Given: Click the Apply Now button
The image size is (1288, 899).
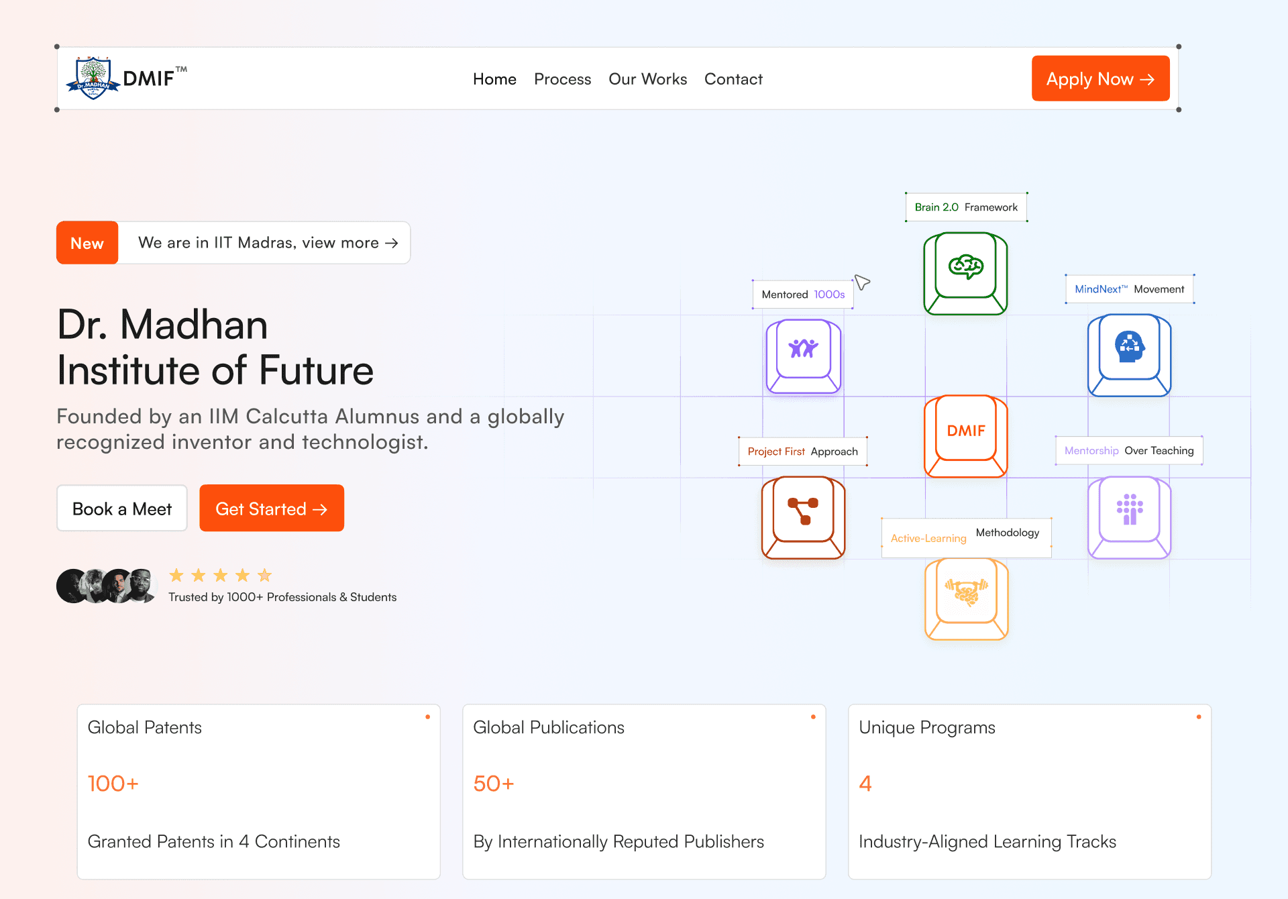Looking at the screenshot, I should click(x=1100, y=78).
